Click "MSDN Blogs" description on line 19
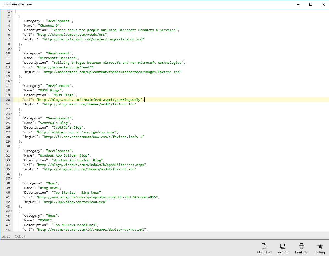Screen dimensions: 329x256 coord(64,95)
